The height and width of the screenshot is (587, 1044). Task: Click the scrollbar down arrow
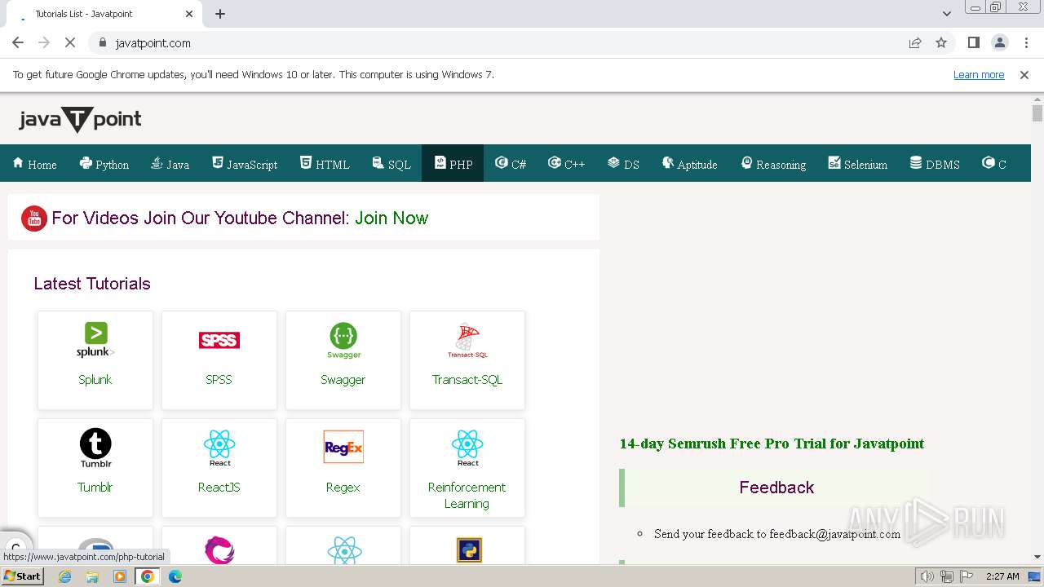pyautogui.click(x=1037, y=557)
